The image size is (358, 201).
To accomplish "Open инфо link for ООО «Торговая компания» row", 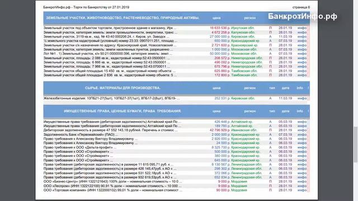I will click(302, 190).
